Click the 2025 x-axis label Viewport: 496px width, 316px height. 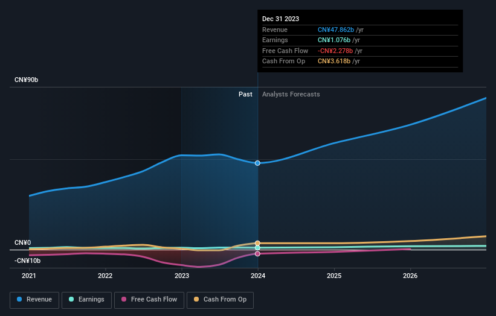coord(334,276)
